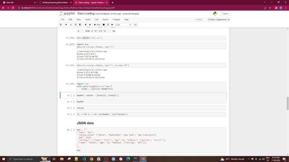Open the Widgets menu
This screenshot has width=289, height=162.
[x=117, y=19]
